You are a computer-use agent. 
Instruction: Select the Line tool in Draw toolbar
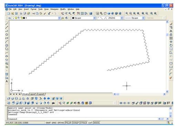7,24
